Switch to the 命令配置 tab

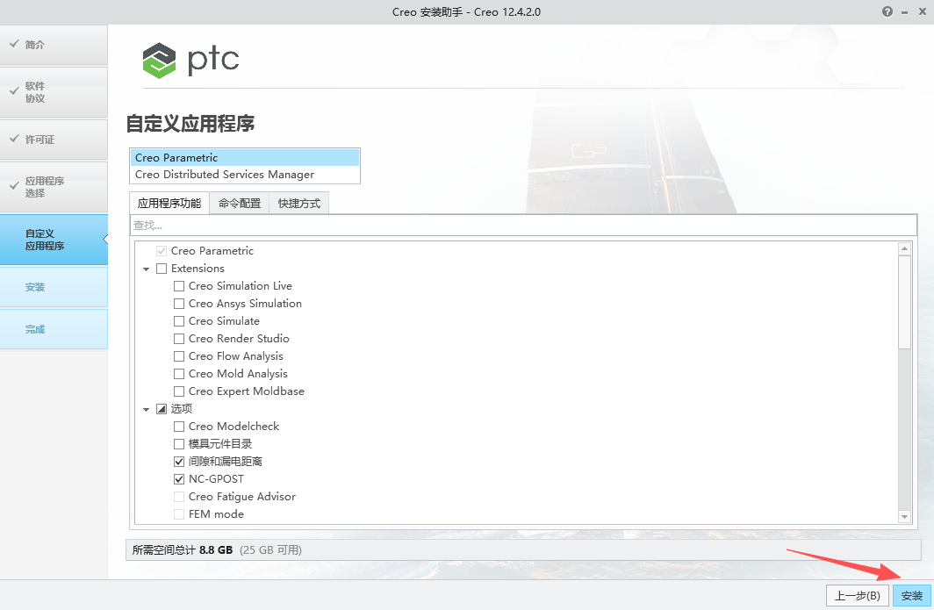click(x=240, y=203)
